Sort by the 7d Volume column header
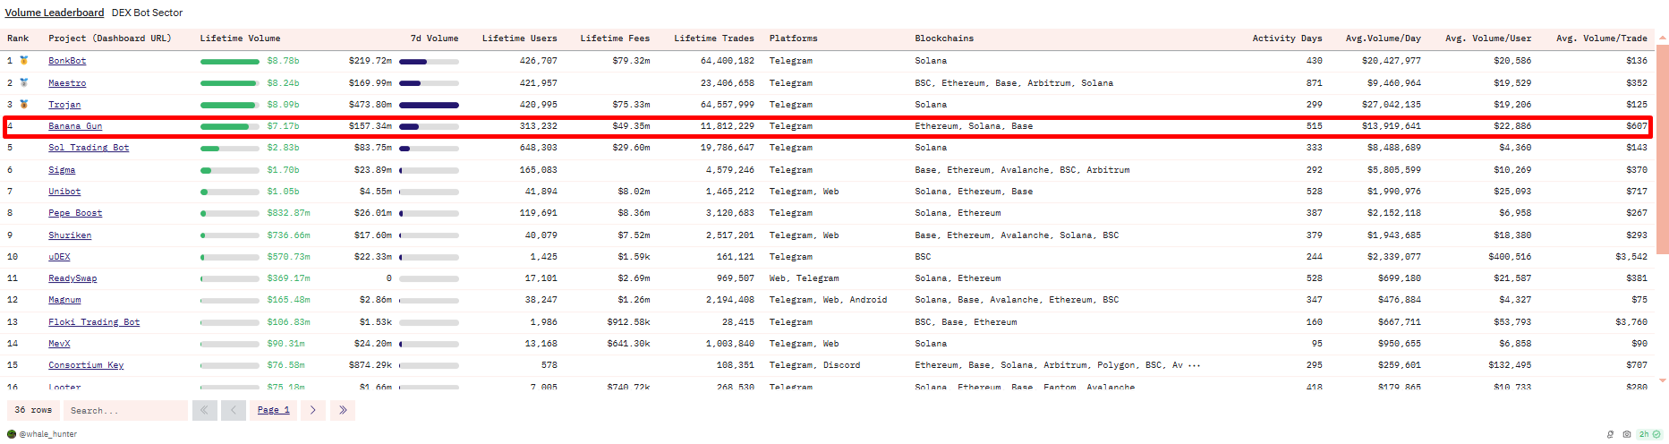 [x=434, y=38]
